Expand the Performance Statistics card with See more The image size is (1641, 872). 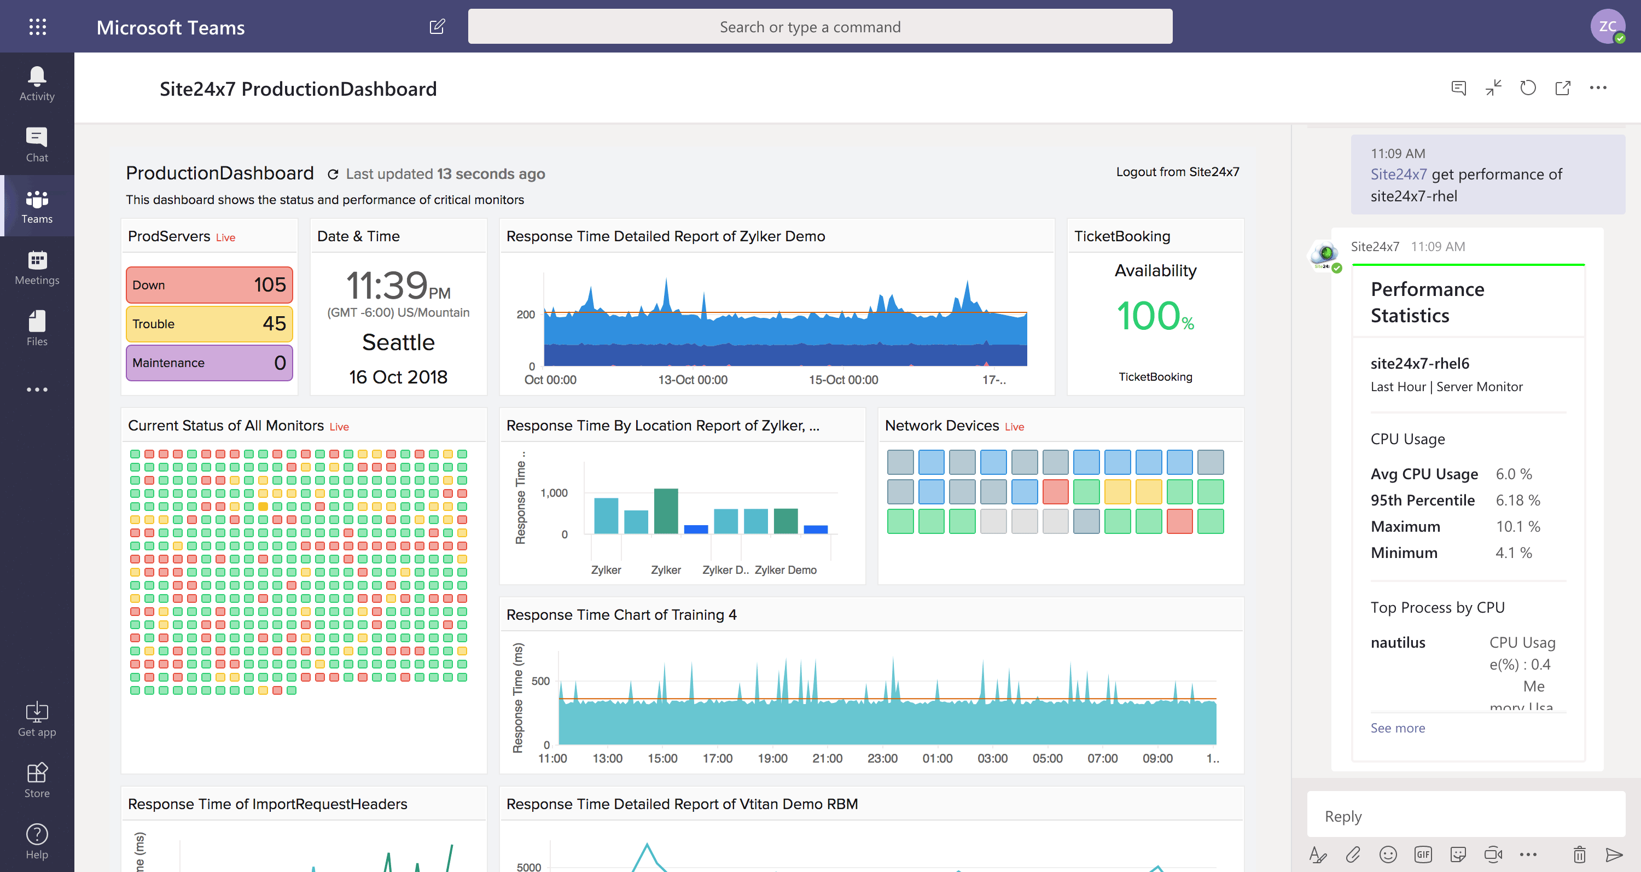click(1397, 728)
